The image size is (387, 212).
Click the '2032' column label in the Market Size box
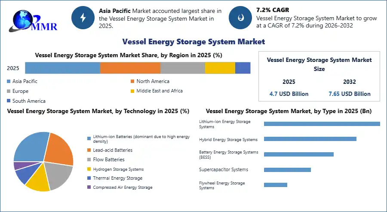pos(350,82)
